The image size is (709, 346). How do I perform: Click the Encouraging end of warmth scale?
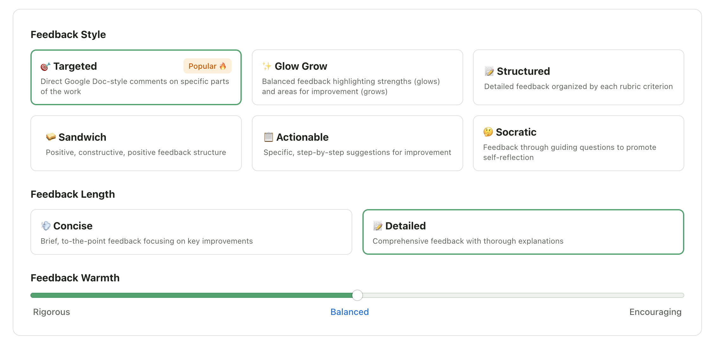point(655,312)
